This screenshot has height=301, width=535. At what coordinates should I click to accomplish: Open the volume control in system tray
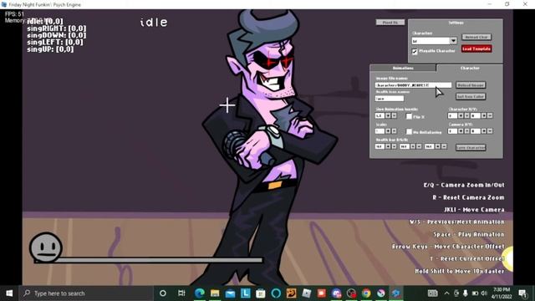484,293
